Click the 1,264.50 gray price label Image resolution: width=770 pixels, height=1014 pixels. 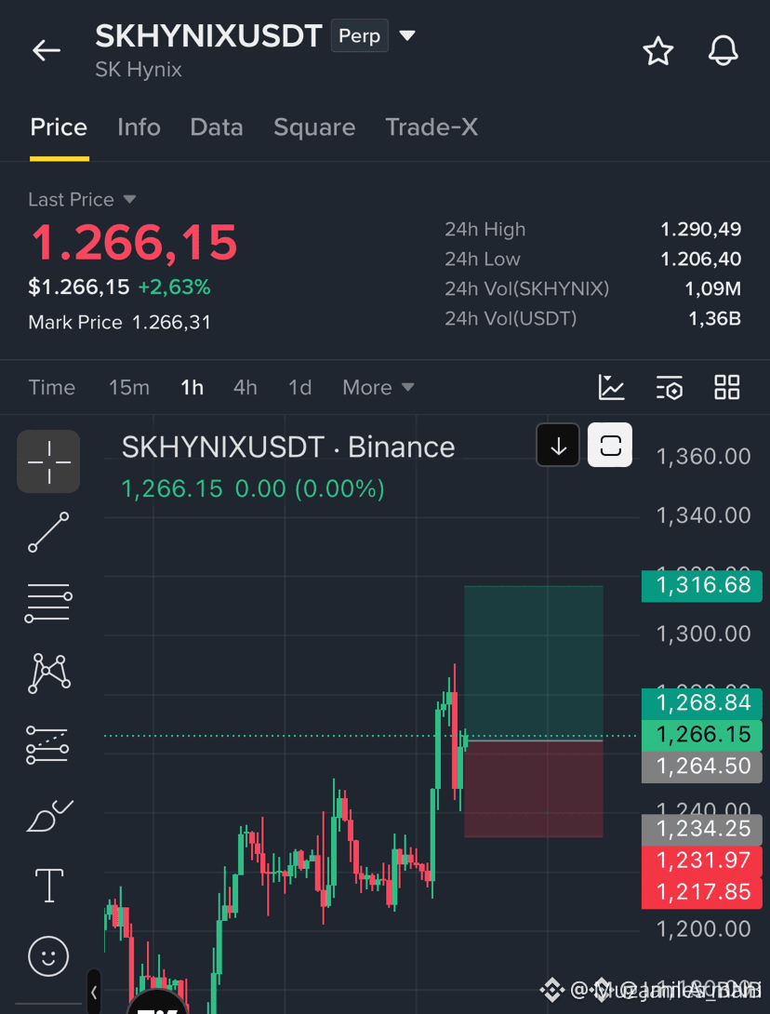pyautogui.click(x=702, y=767)
